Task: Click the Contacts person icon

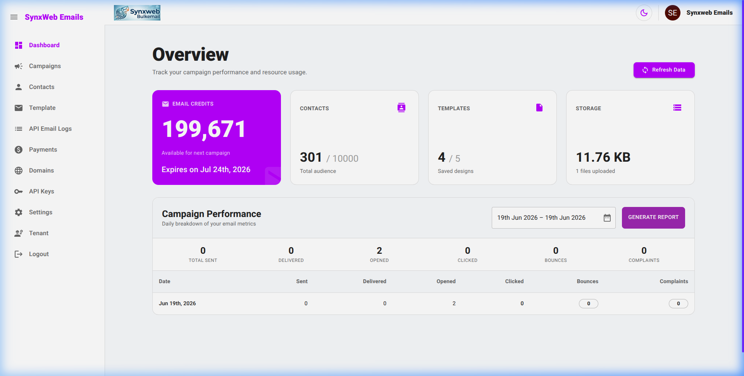Action: click(19, 87)
